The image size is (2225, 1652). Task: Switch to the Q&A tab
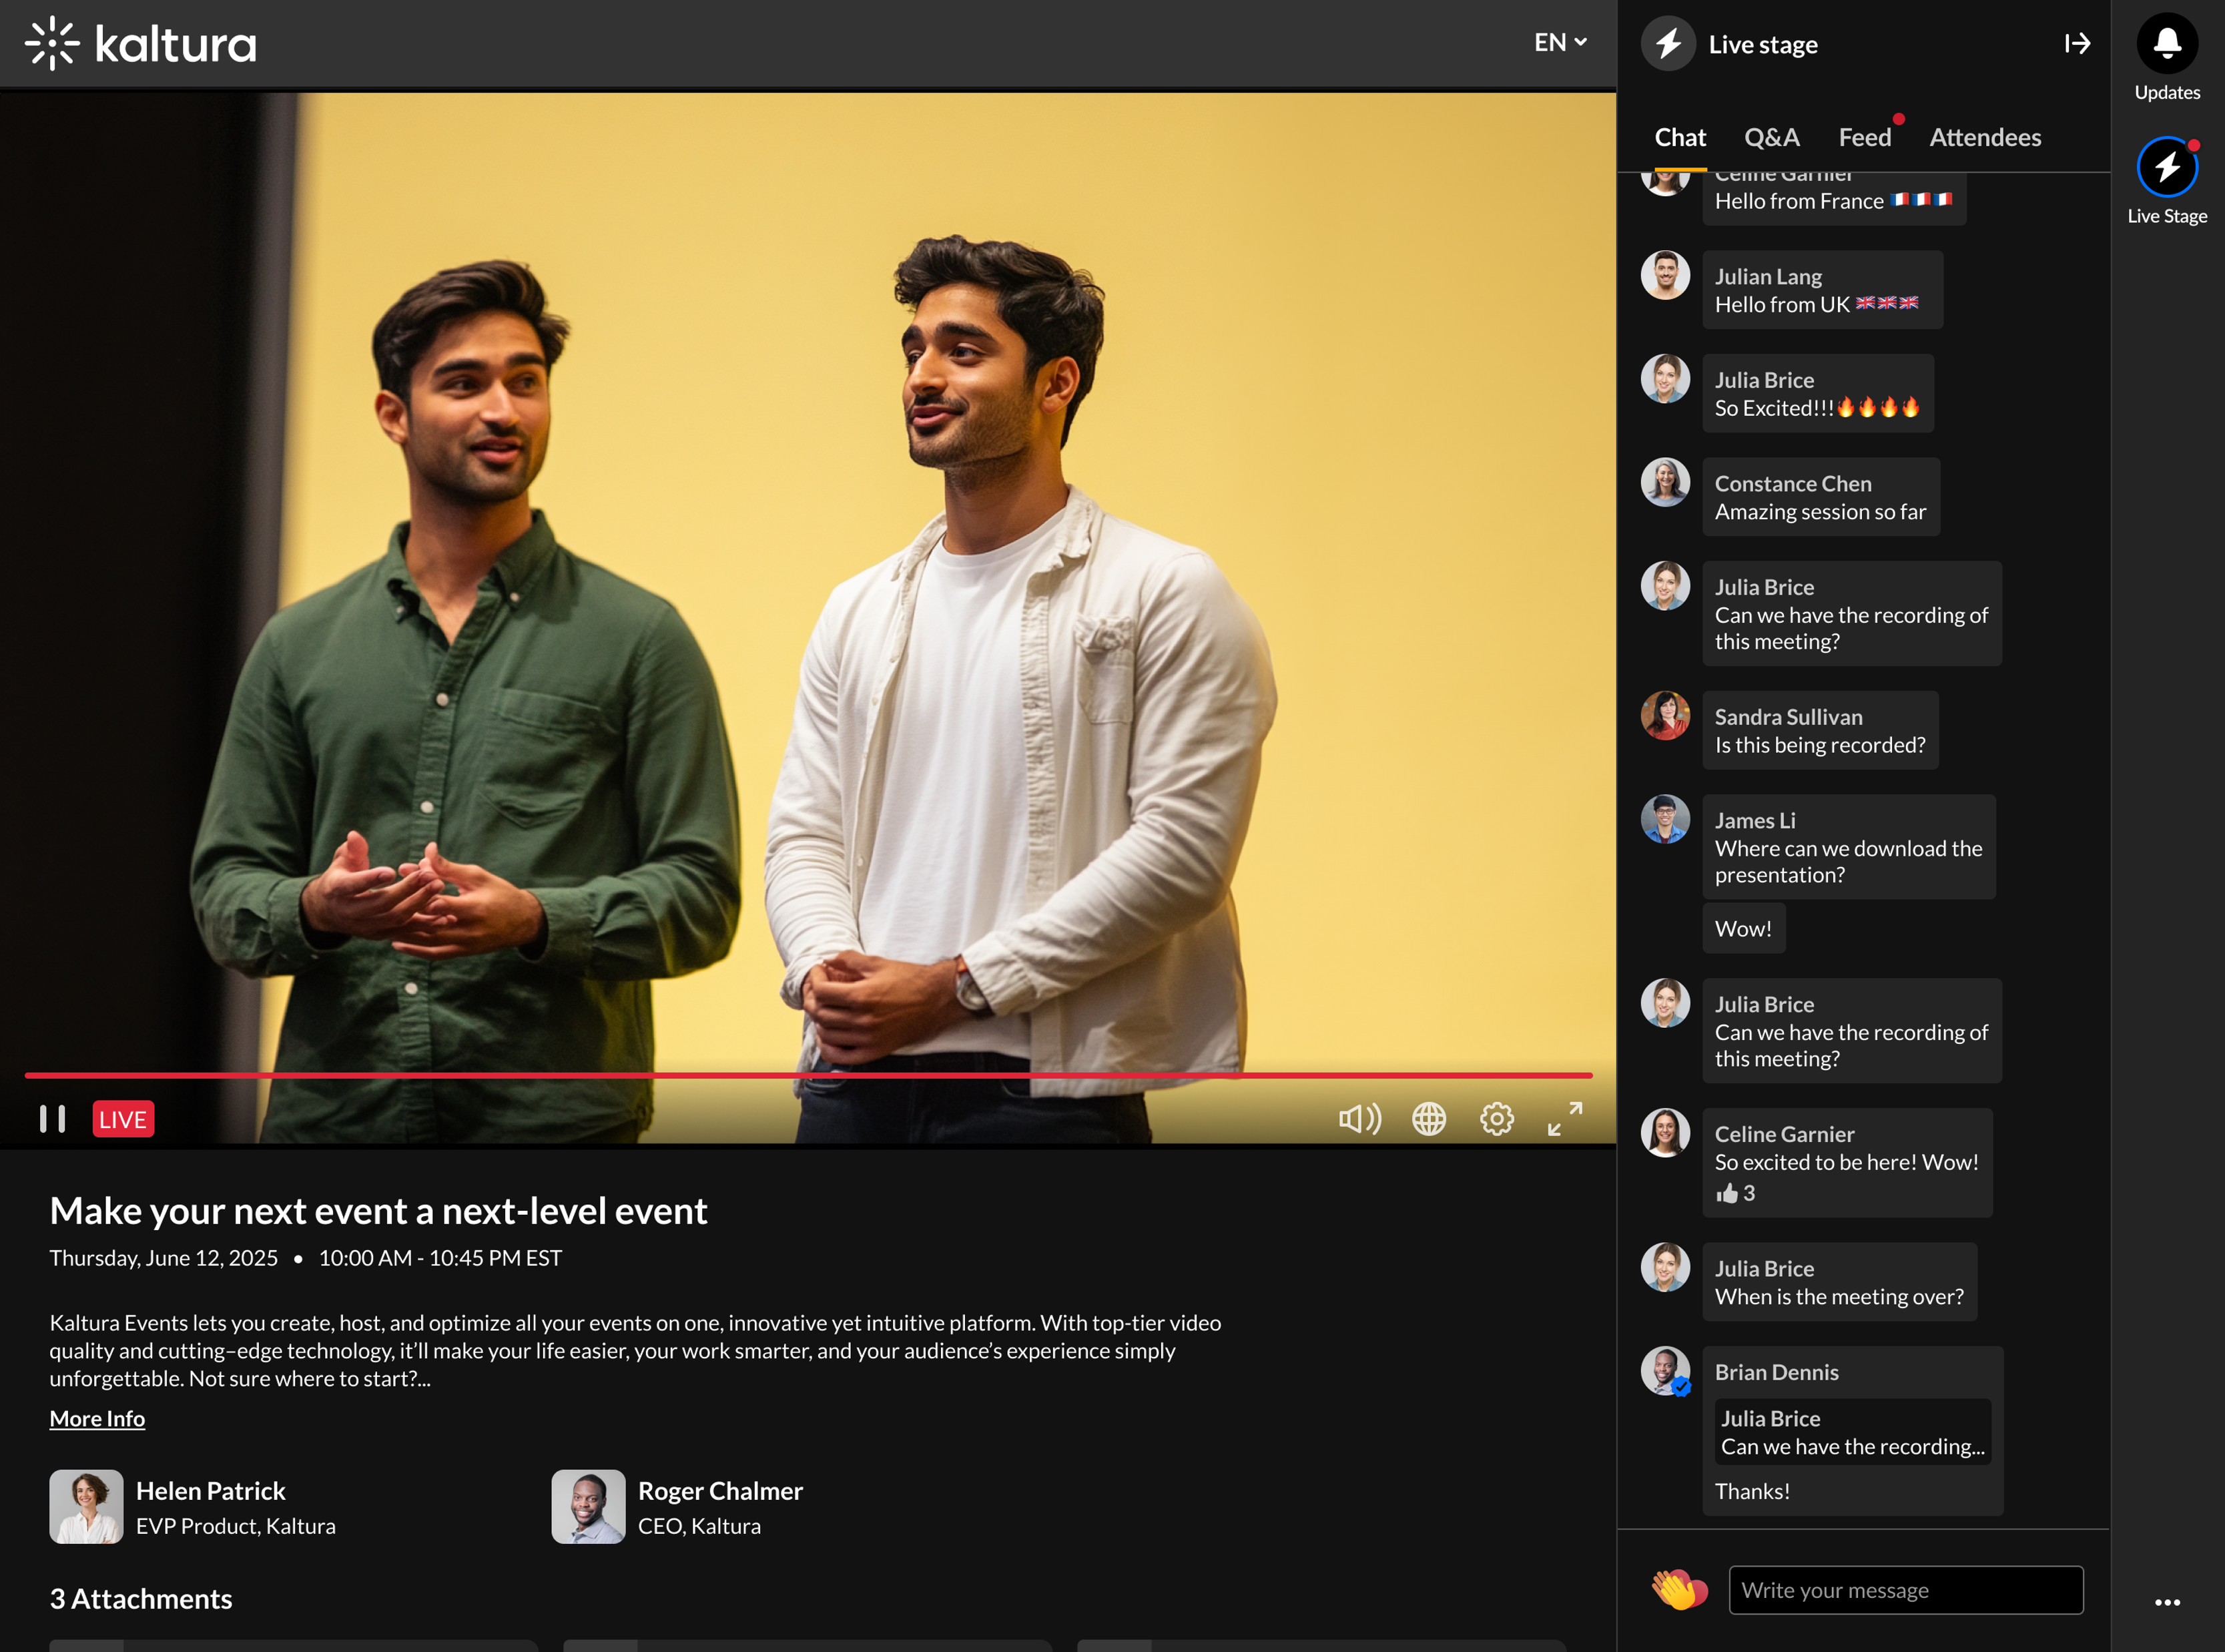pyautogui.click(x=1771, y=137)
